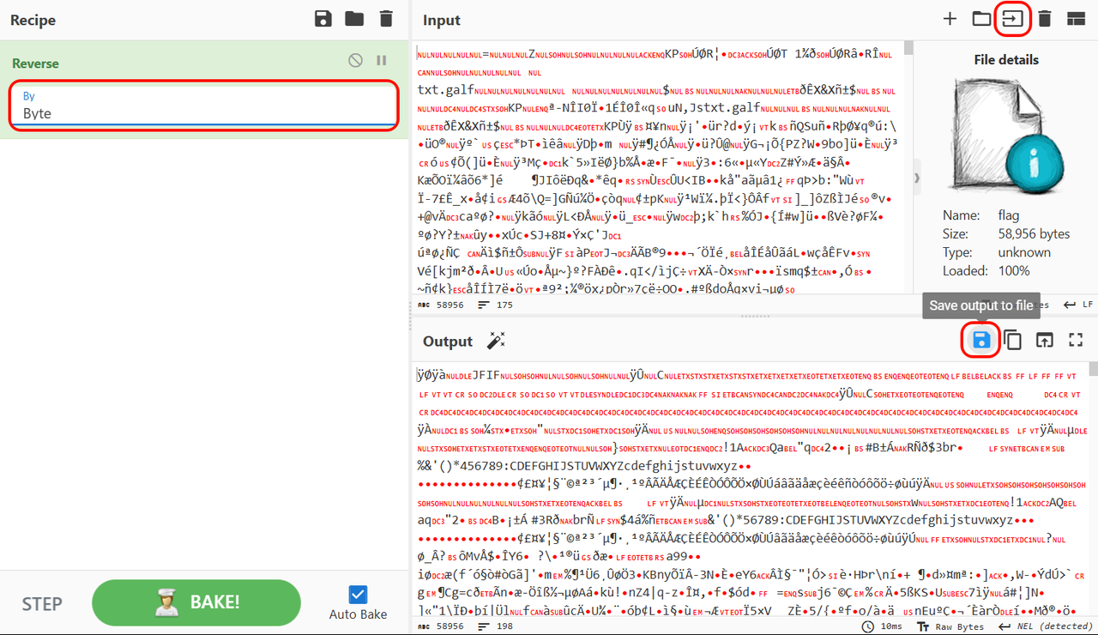Viewport: 1098px width, 635px height.
Task: Maximise the output pane
Action: pyautogui.click(x=1076, y=341)
